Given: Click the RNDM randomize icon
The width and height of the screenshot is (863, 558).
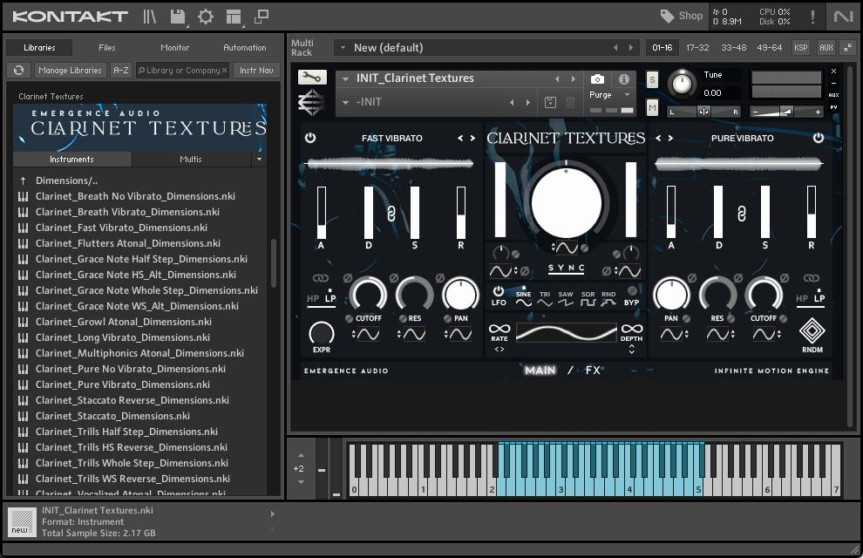Looking at the screenshot, I should [x=812, y=331].
